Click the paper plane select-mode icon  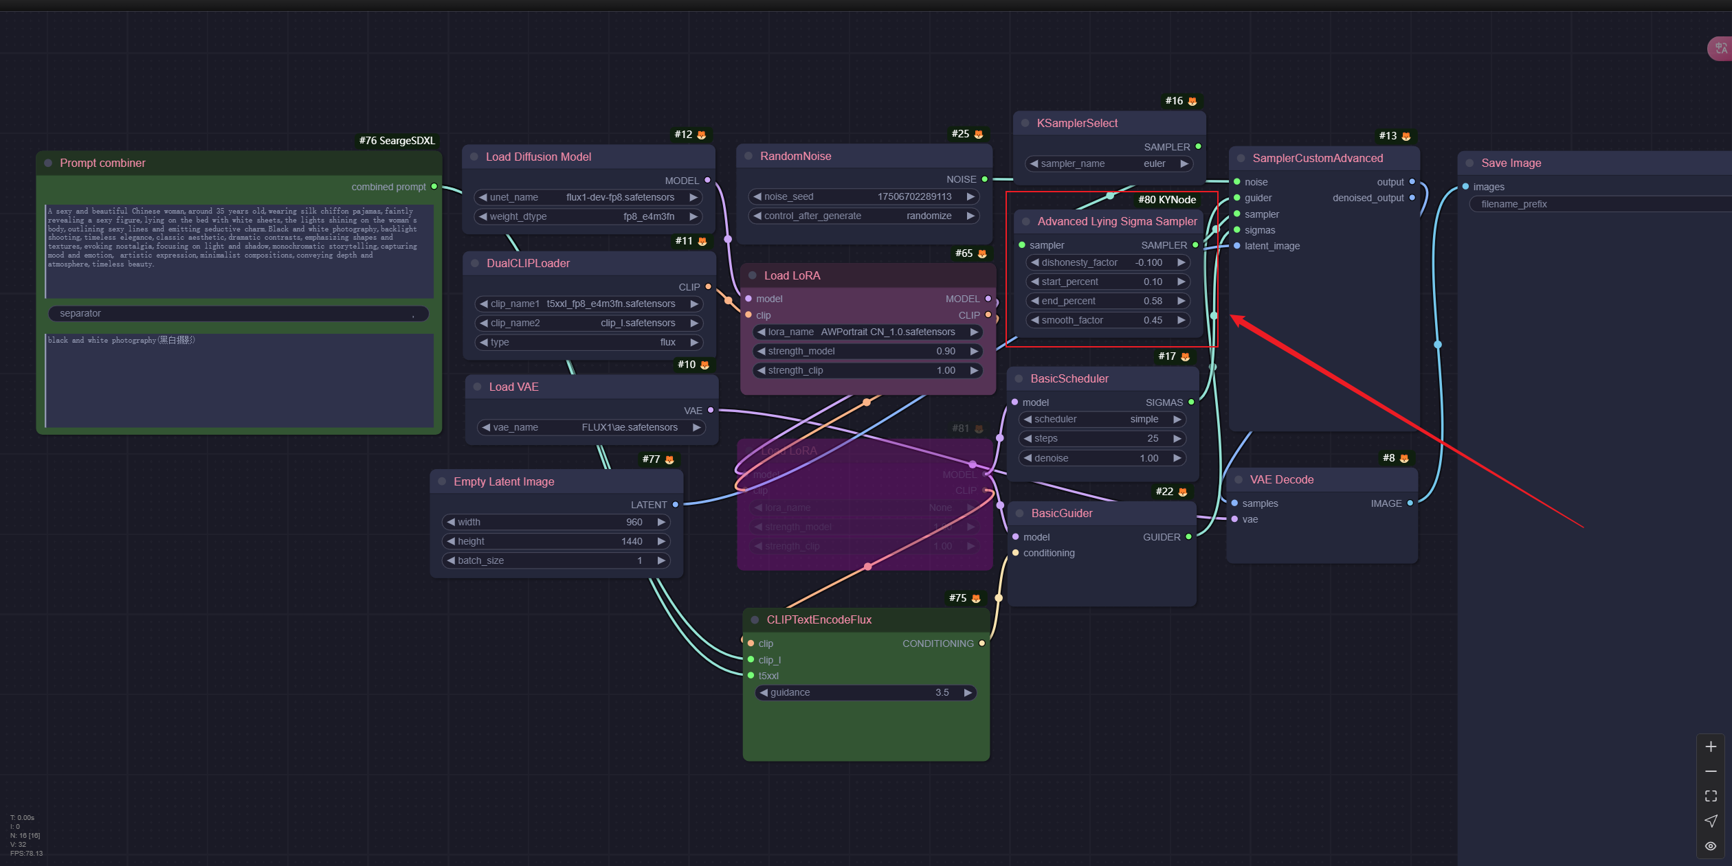coord(1711,821)
